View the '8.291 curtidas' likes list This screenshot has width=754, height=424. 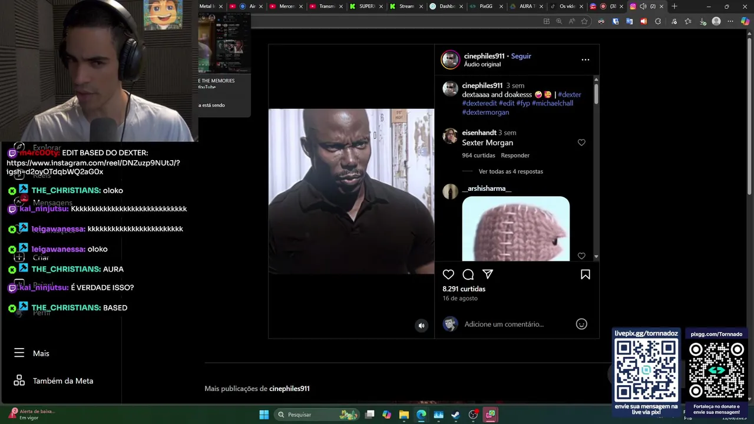click(x=464, y=289)
